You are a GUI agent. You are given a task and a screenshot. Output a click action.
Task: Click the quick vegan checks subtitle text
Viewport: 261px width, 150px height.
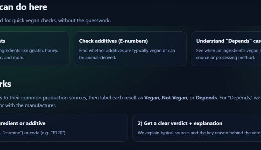(x=56, y=20)
